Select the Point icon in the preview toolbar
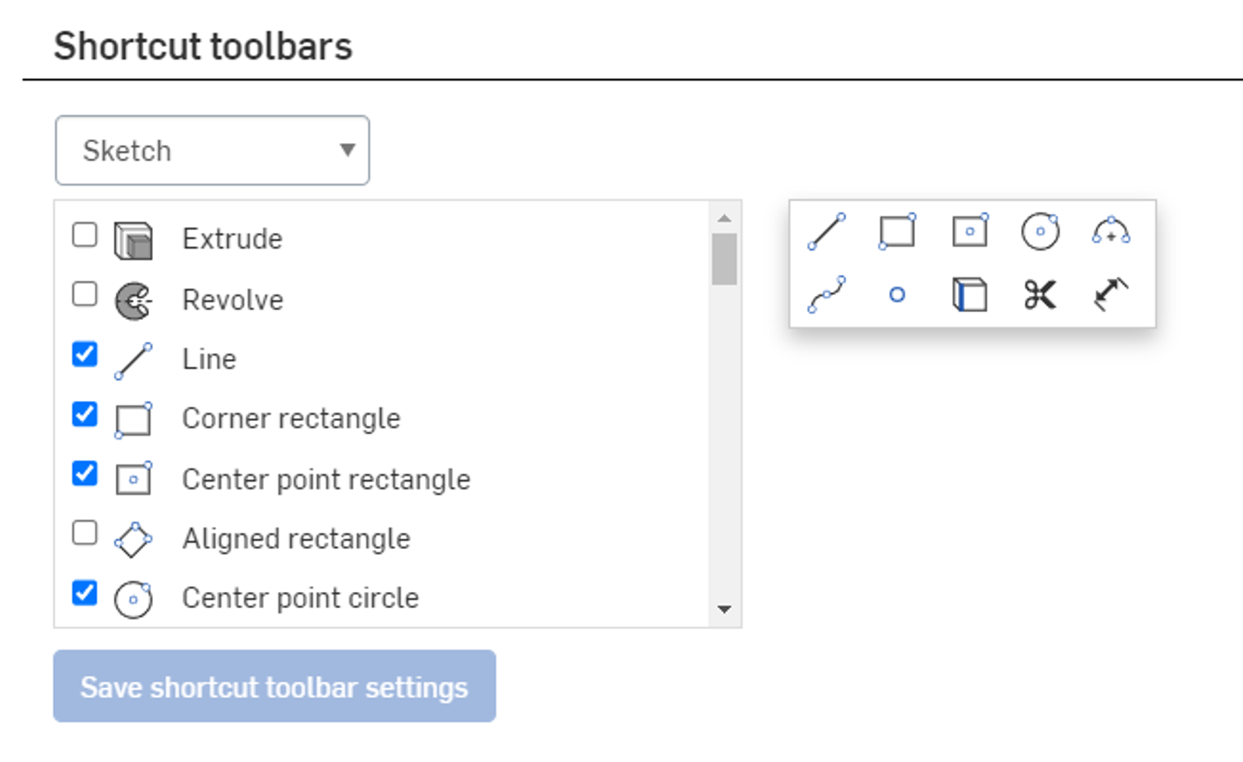Image resolution: width=1243 pixels, height=762 pixels. [897, 295]
